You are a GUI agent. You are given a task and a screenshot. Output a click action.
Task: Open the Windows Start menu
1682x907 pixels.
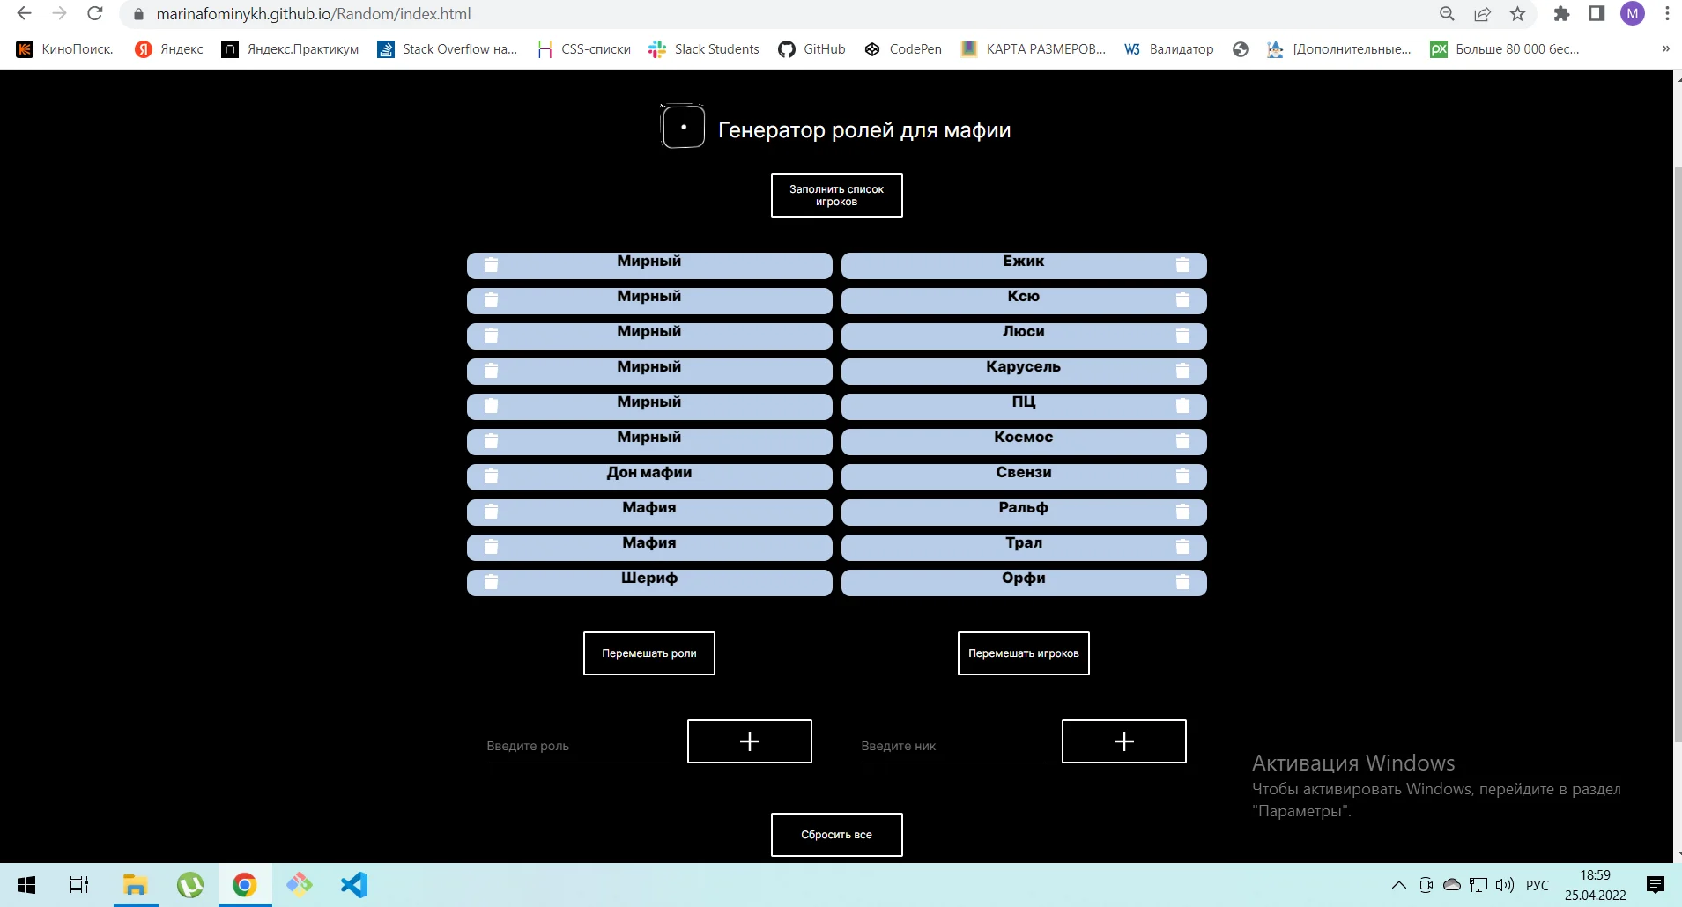pos(26,885)
